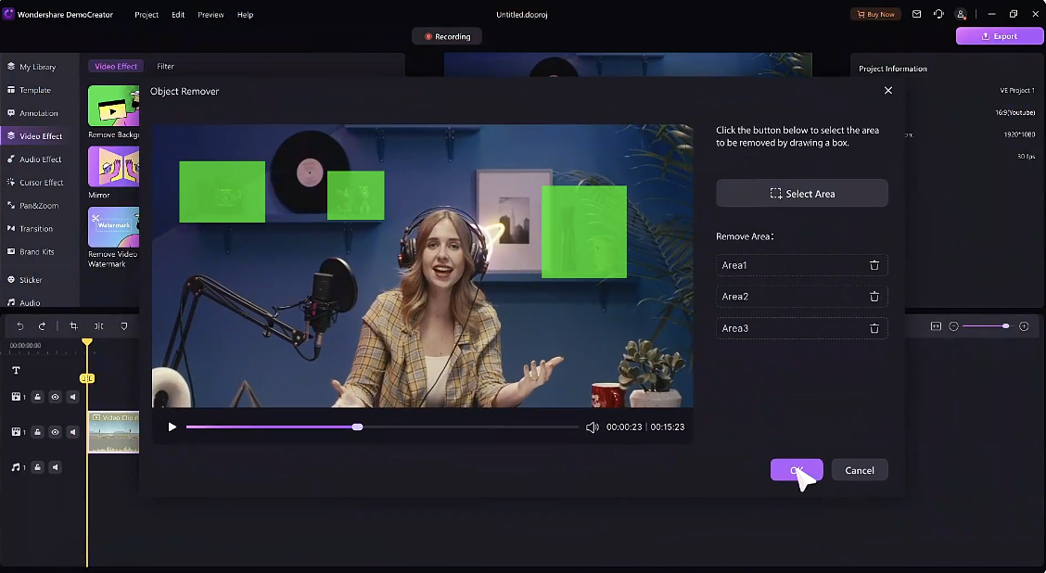Viewport: 1046px width, 573px height.
Task: Open the messages envelope icon in the title bar
Action: (916, 14)
